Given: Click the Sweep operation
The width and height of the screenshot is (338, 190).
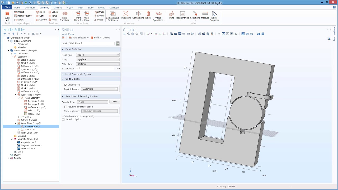Looking at the screenshot, I should point(98,20).
